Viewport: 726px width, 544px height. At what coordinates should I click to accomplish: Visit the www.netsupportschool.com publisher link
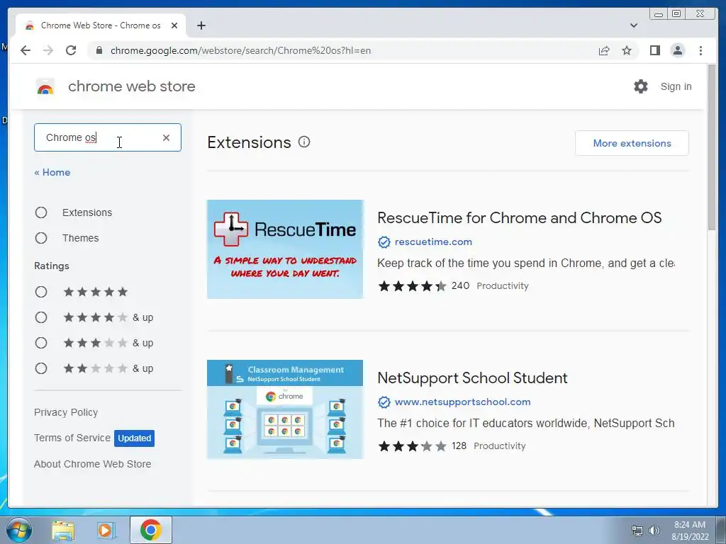click(x=462, y=402)
